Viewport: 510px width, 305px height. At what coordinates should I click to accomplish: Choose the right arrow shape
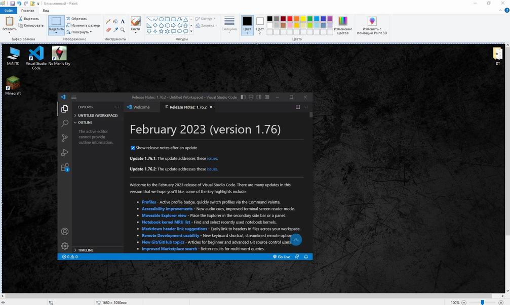(x=173, y=25)
